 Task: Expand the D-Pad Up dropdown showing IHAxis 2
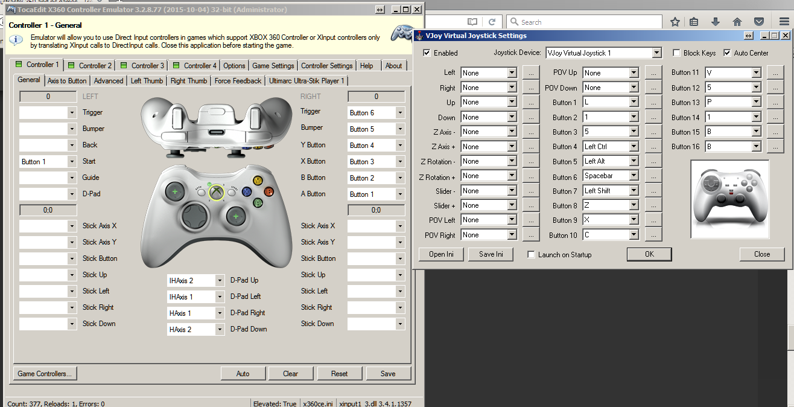coord(220,281)
